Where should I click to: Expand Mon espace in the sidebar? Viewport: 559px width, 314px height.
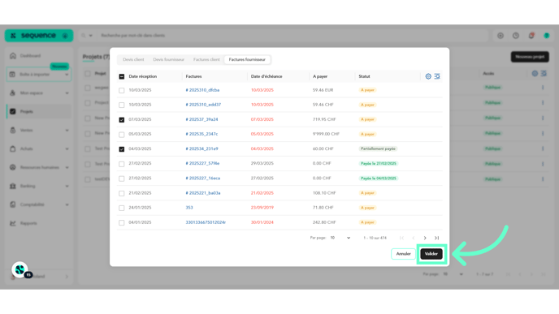pos(38,93)
